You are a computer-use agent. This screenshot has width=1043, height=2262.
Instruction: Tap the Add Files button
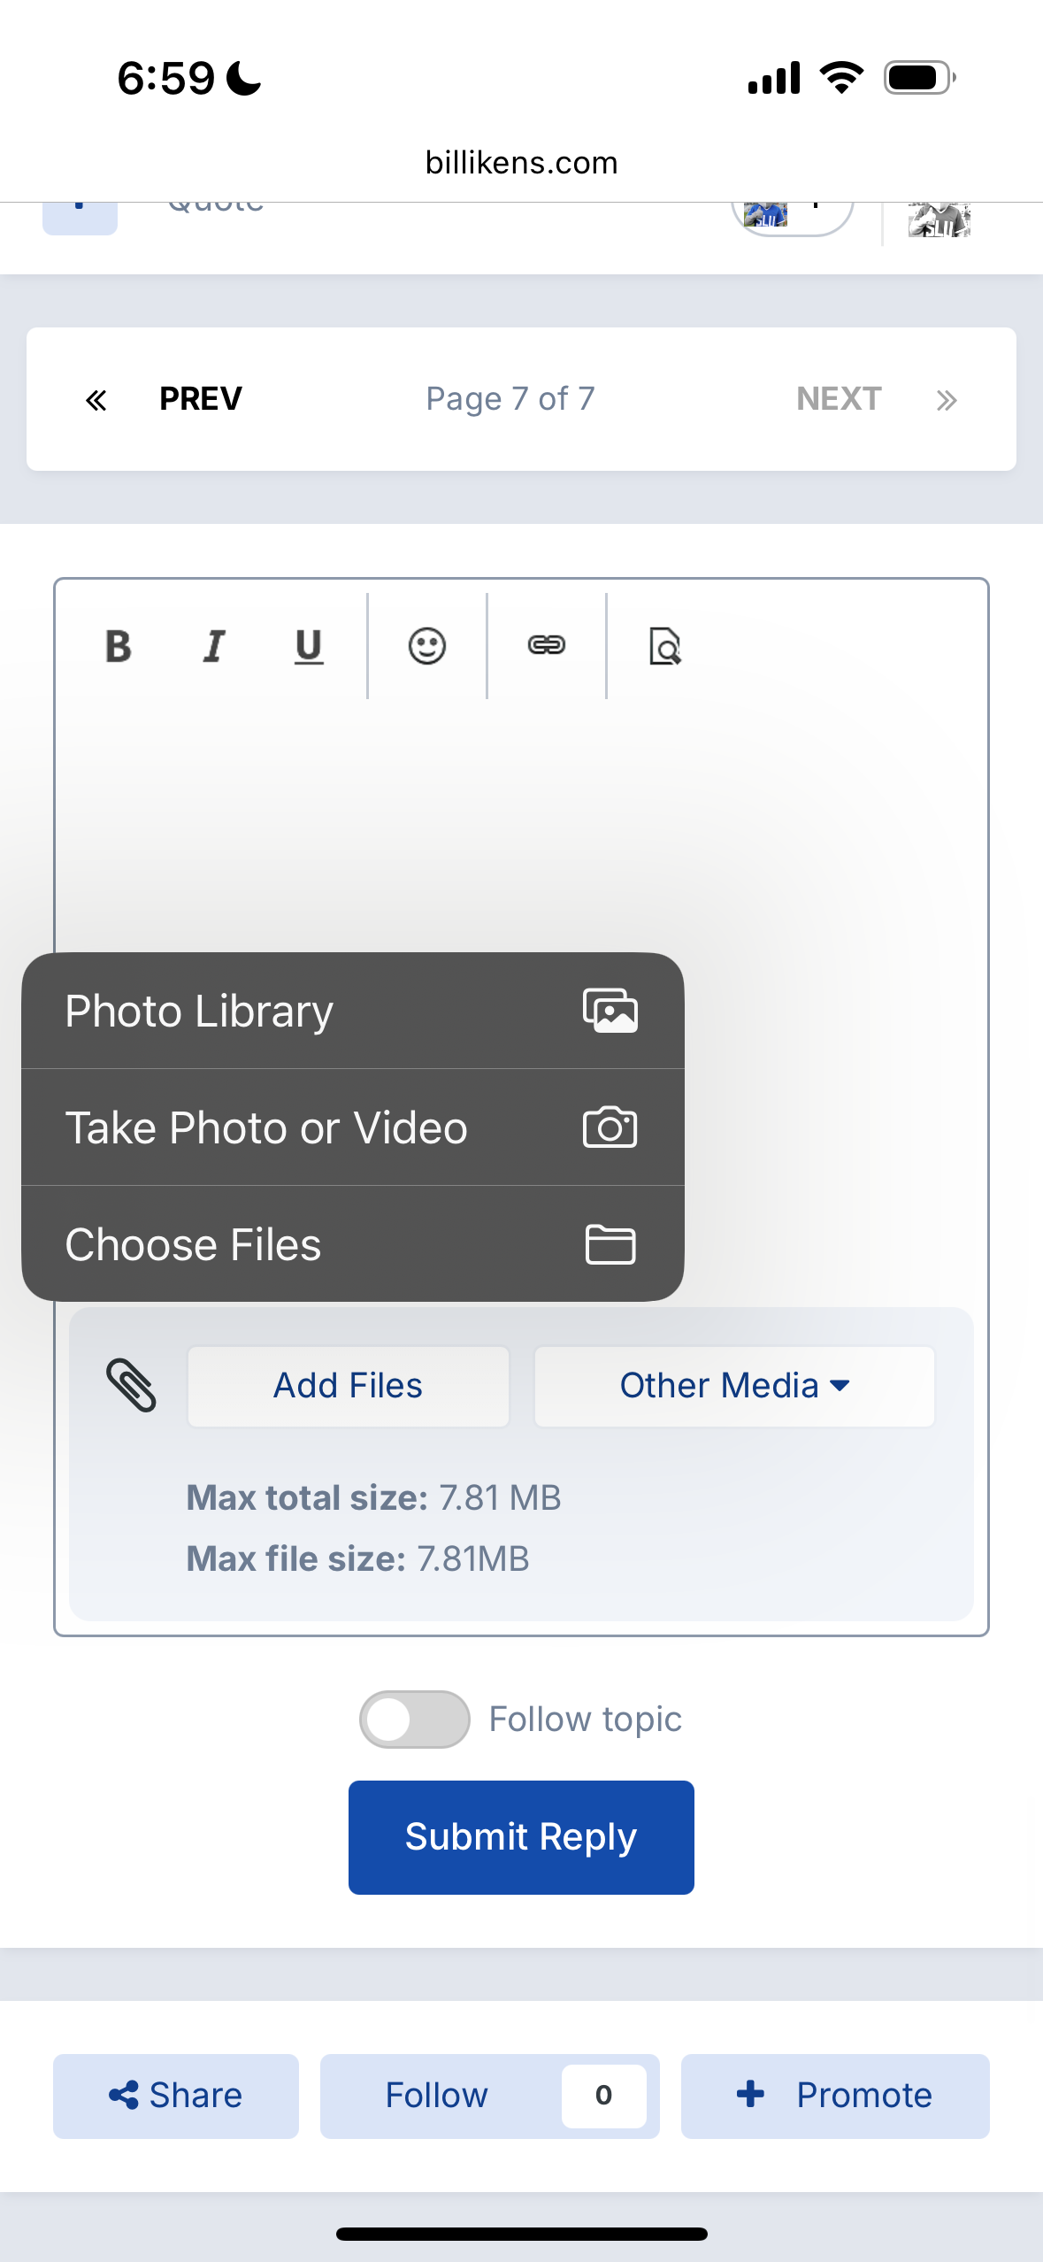pos(348,1386)
